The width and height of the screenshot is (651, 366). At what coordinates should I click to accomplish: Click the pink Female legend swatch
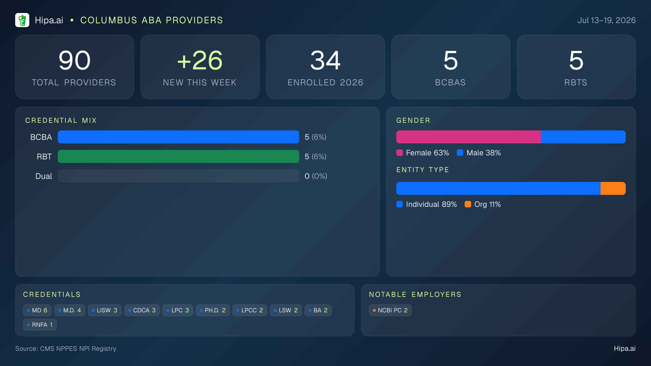[x=400, y=153]
